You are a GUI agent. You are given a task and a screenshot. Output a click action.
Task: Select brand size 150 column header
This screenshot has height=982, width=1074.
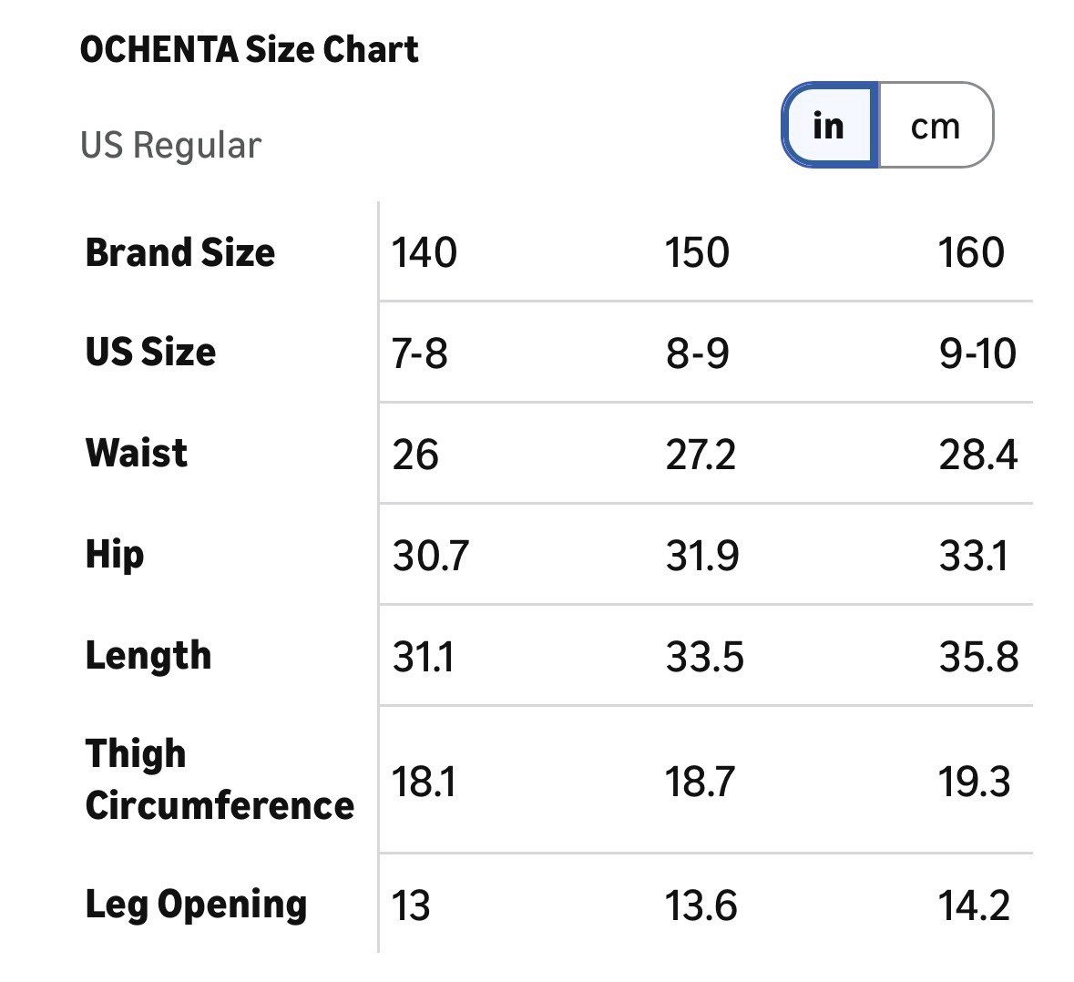tap(697, 252)
